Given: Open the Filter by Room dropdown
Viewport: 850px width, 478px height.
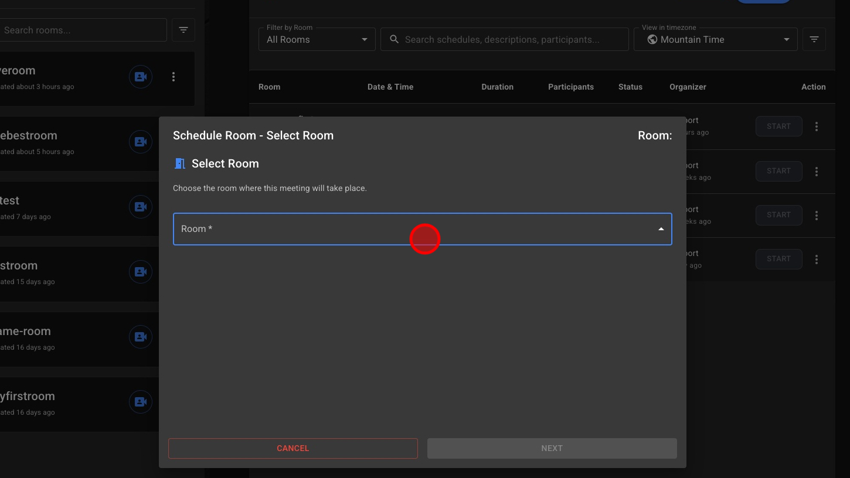Looking at the screenshot, I should (317, 39).
